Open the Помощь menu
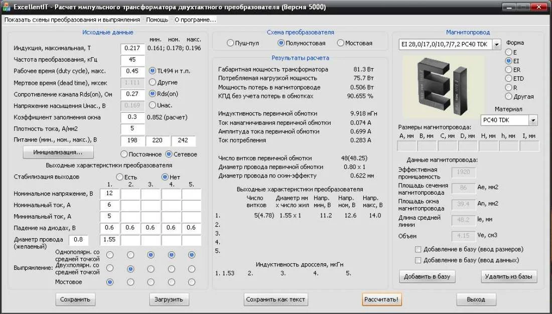This screenshot has width=552, height=314. (x=157, y=20)
